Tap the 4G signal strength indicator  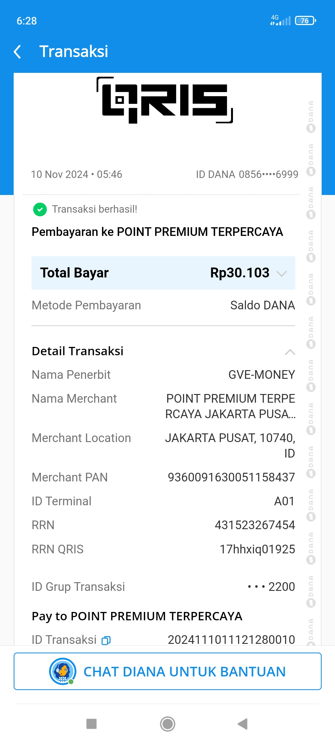tap(280, 20)
